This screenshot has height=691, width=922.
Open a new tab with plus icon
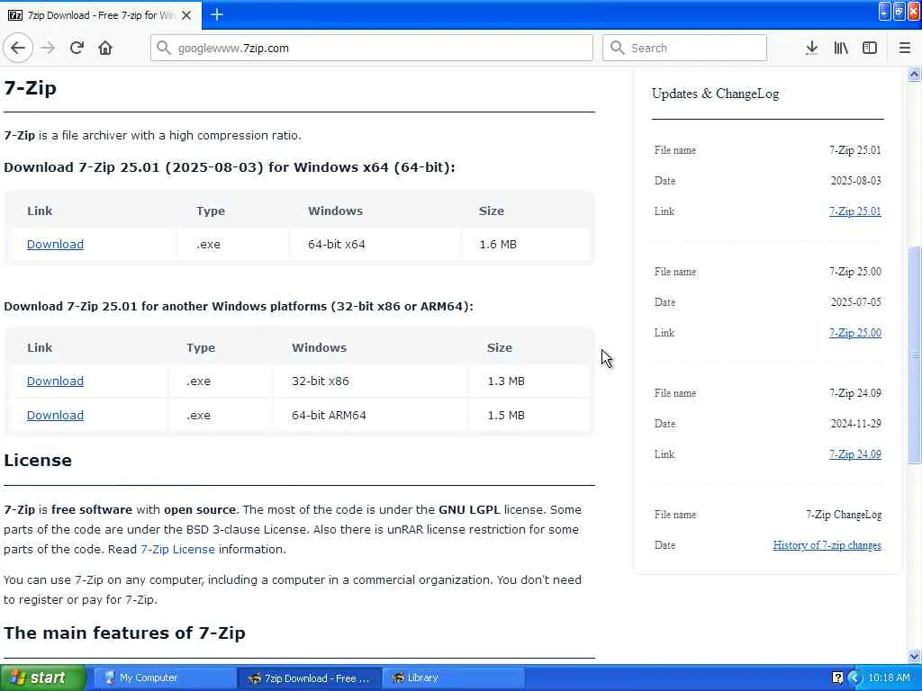(216, 14)
